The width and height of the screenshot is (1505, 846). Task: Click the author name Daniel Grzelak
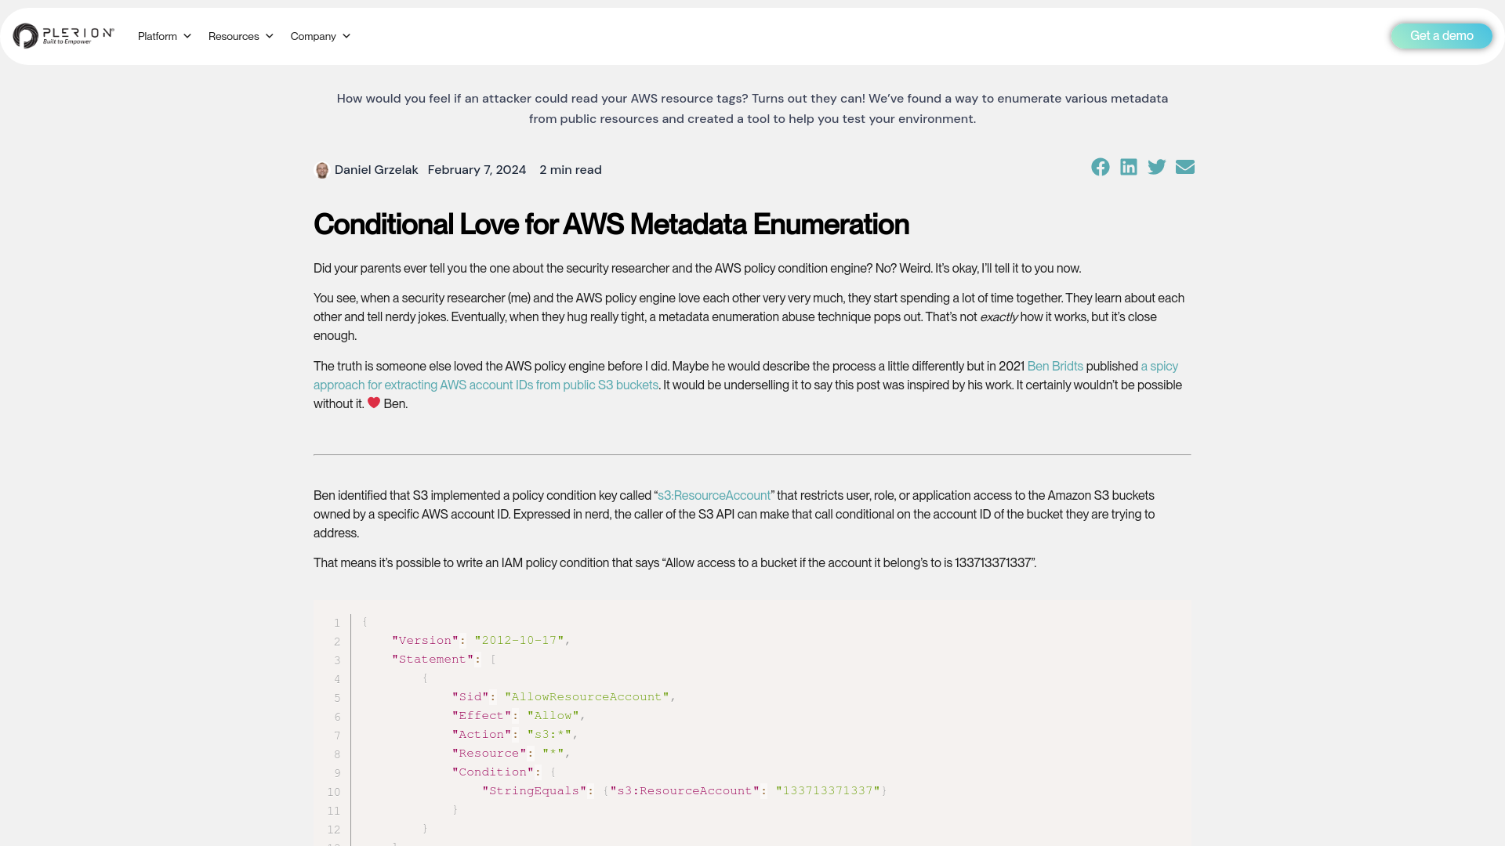click(376, 170)
